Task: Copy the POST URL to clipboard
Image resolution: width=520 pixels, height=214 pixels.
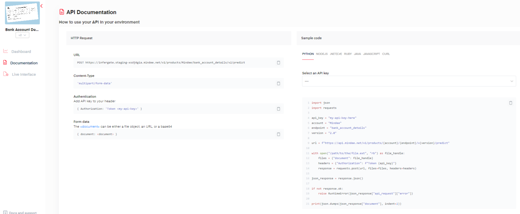Action: point(278,63)
